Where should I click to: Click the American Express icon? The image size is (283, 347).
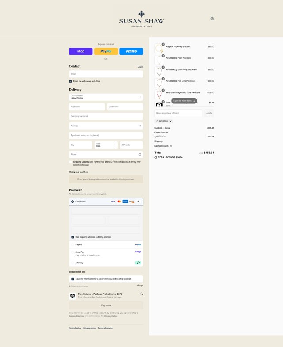pyautogui.click(x=125, y=202)
